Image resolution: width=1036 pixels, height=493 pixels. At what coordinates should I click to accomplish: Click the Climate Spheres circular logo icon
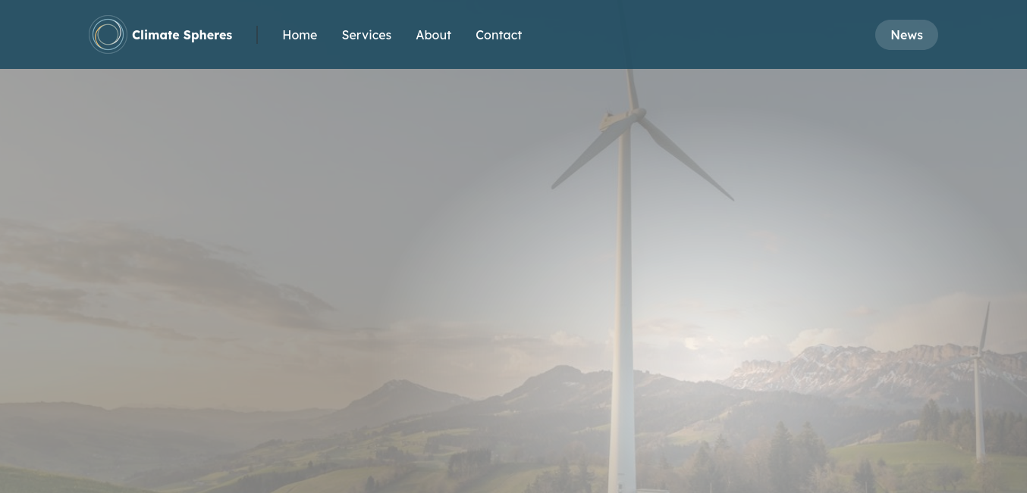coord(108,35)
